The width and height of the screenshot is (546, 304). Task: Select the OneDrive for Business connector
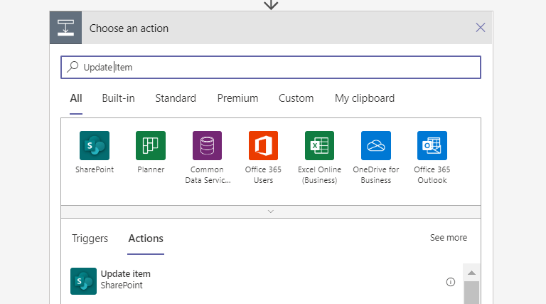click(x=375, y=146)
